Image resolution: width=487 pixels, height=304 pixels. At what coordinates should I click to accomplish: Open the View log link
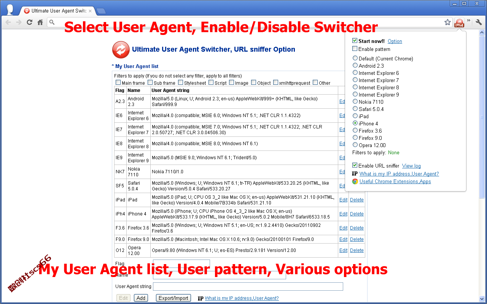[411, 166]
